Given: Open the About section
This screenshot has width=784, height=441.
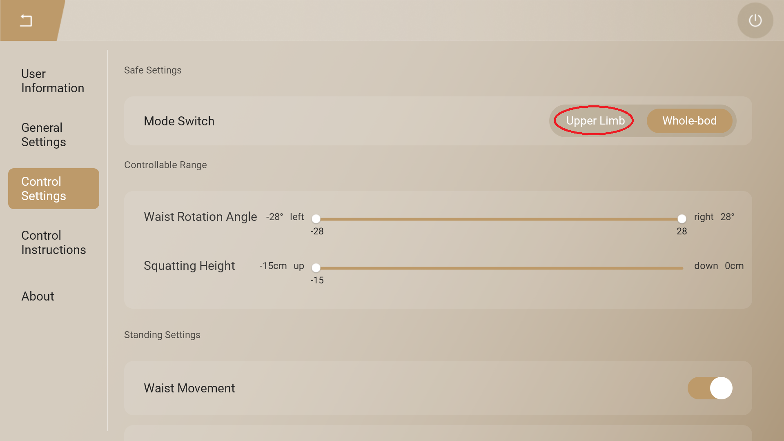Looking at the screenshot, I should tap(38, 296).
